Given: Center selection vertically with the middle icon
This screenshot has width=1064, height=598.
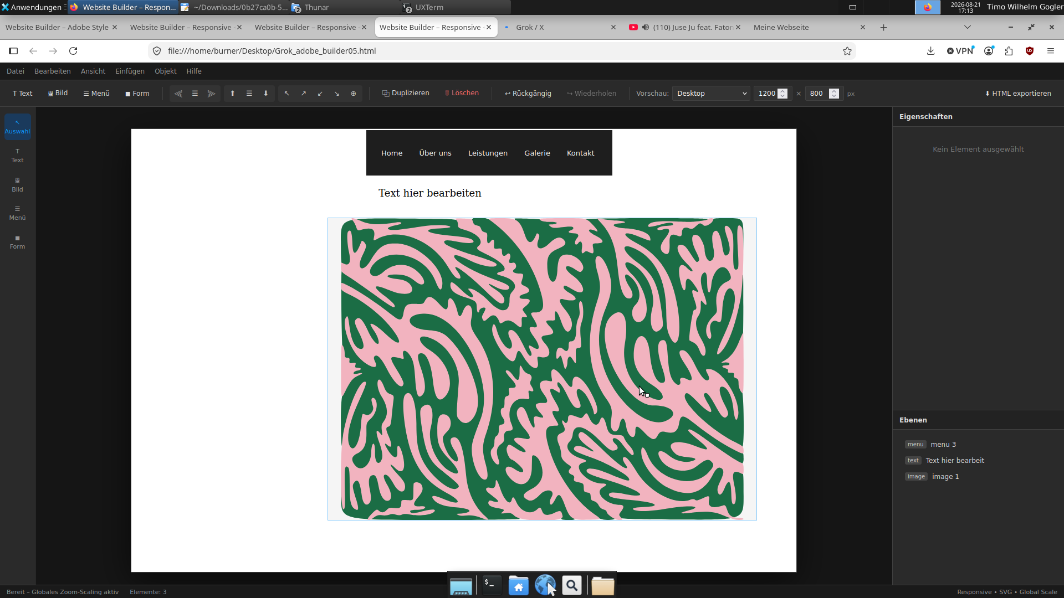Looking at the screenshot, I should (249, 94).
